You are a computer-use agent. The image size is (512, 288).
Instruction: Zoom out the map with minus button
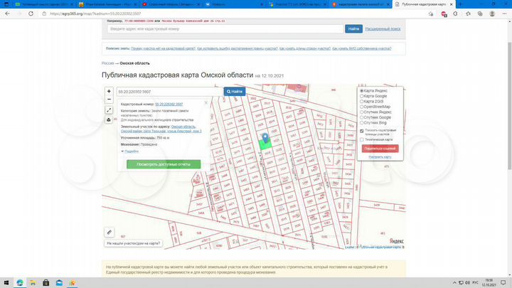[109, 101]
